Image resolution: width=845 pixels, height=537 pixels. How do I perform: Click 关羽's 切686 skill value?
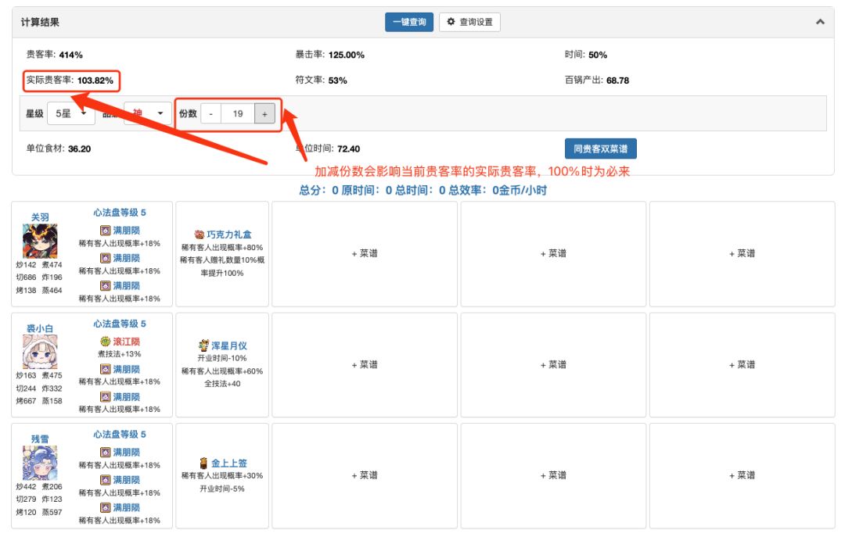26,277
